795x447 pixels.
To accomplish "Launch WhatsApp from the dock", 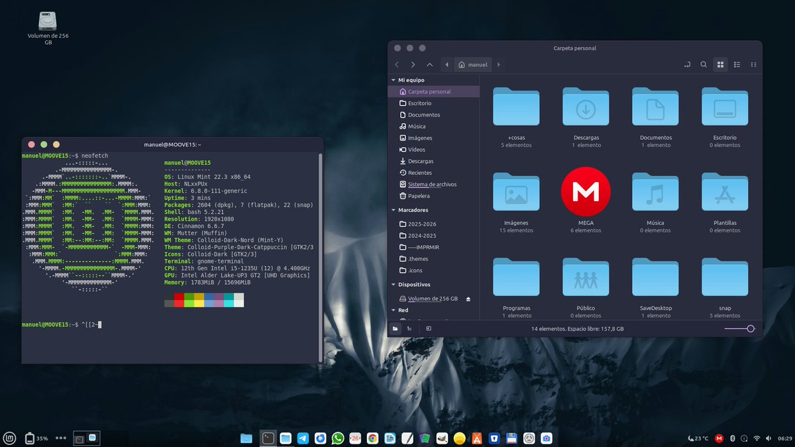I will coord(338,438).
